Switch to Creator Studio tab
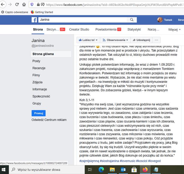 79,29
